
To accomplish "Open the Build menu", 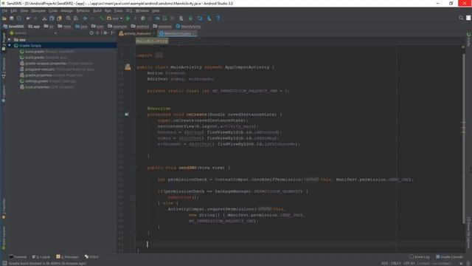I will point(97,10).
